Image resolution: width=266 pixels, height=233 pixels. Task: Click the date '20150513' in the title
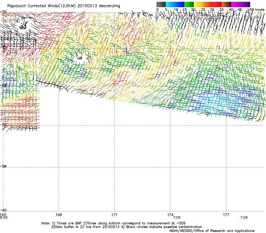pos(87,6)
